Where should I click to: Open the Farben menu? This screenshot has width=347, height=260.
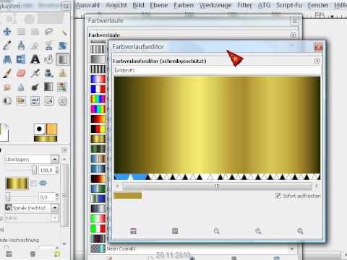click(184, 5)
